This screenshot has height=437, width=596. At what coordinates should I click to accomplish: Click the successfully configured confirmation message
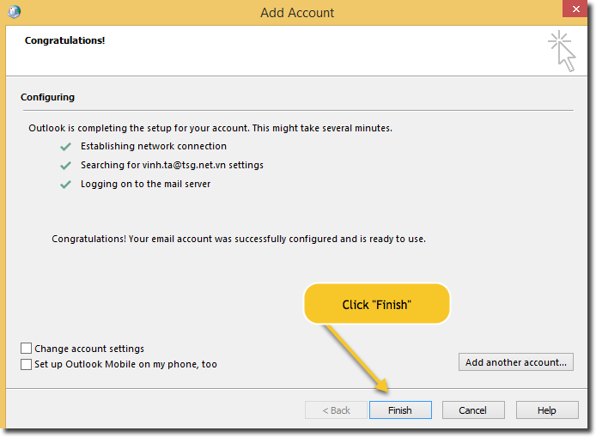click(x=239, y=239)
